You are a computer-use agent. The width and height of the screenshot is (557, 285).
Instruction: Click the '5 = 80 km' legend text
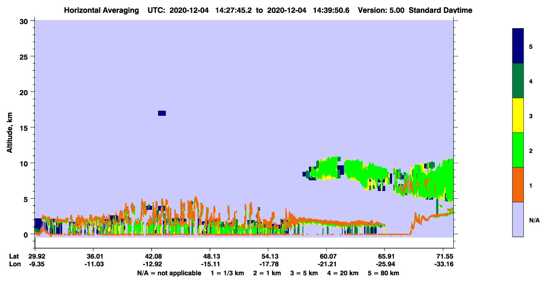pyautogui.click(x=383, y=273)
